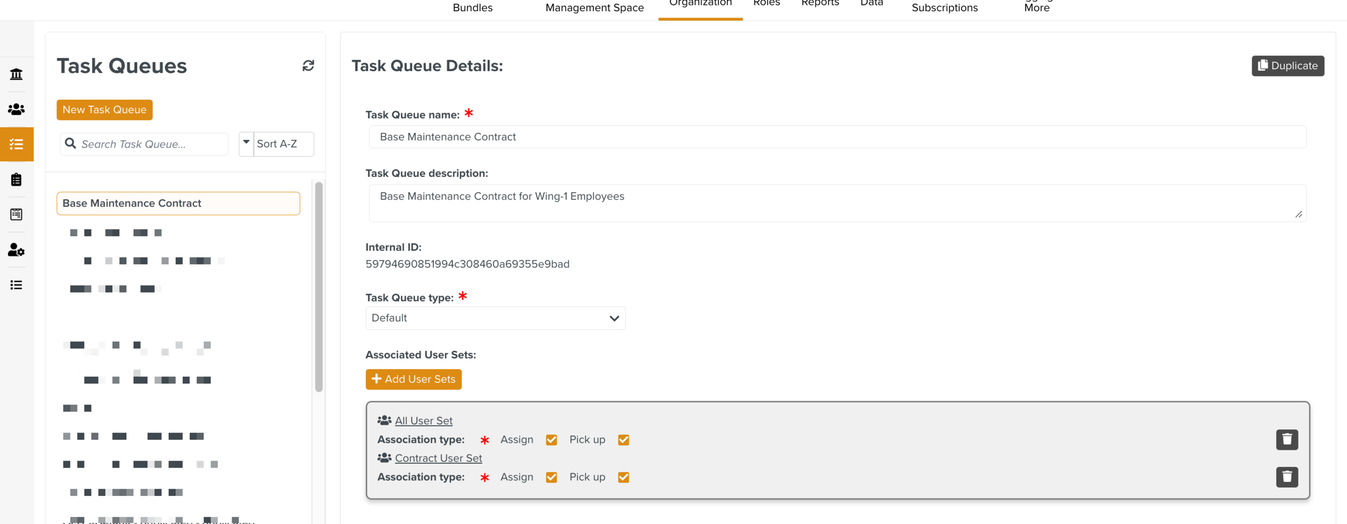Viewport: 1347px width, 524px height.
Task: Open the Task Queue type dropdown
Action: tap(495, 318)
